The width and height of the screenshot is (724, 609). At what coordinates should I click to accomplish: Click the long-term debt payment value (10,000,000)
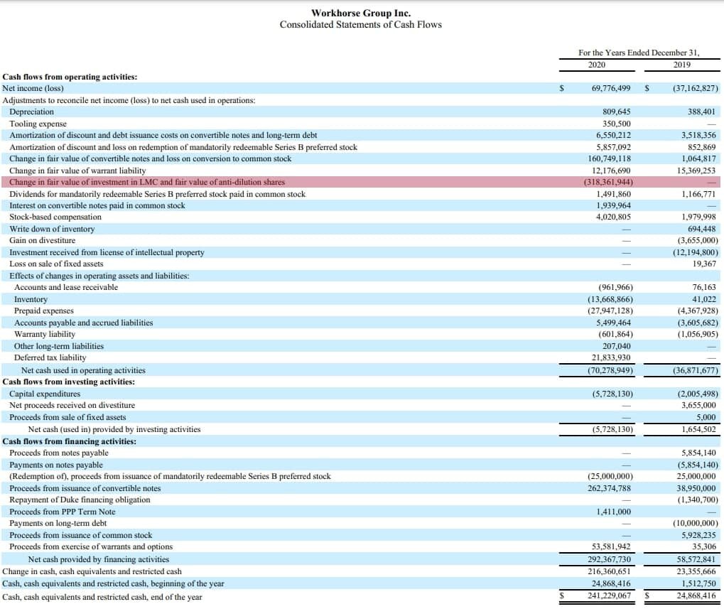click(x=696, y=523)
